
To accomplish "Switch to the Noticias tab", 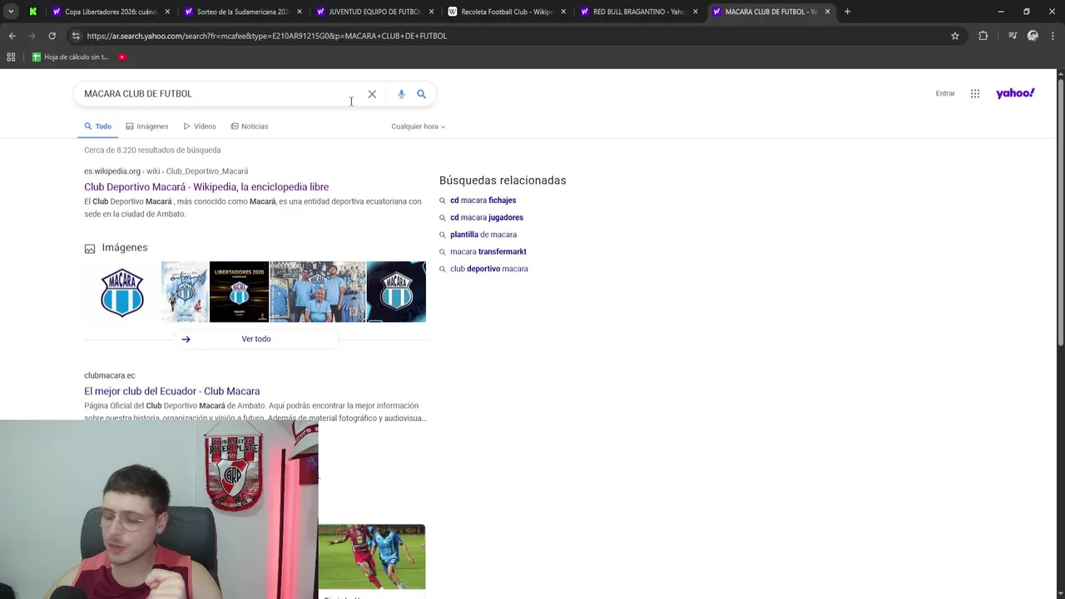I will coord(250,126).
